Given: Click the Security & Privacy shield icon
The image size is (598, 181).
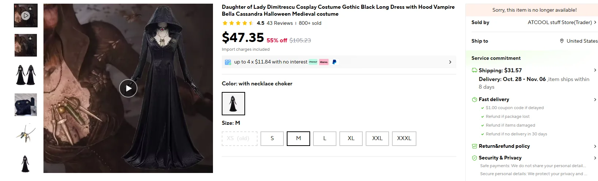Looking at the screenshot, I should click(x=475, y=158).
